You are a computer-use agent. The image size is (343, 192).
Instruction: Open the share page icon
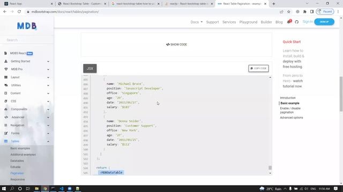(x=281, y=12)
